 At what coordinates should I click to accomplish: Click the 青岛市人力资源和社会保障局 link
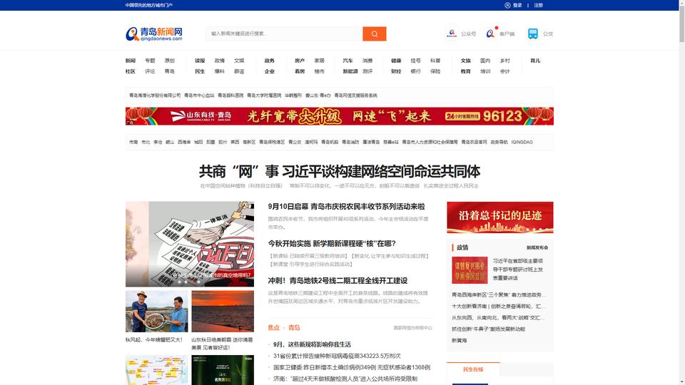430,142
